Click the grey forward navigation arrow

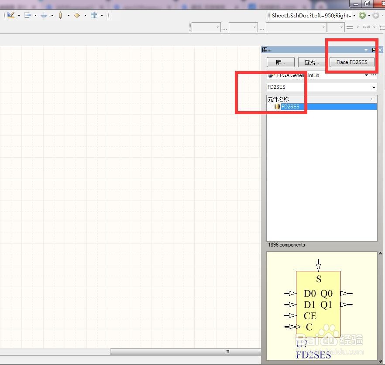pos(376,15)
